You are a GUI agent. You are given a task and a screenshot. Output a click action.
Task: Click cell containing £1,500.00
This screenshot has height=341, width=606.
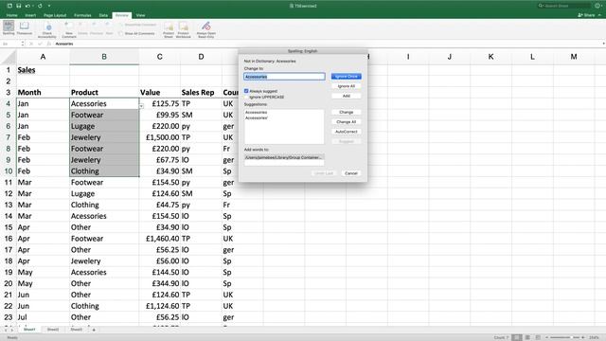pyautogui.click(x=160, y=137)
